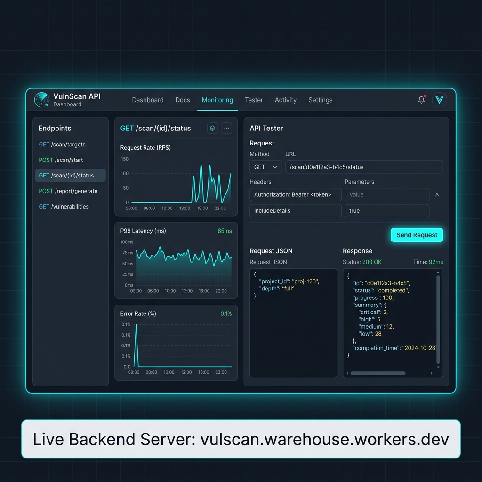Image resolution: width=482 pixels, height=482 pixels.
Task: Switch to the Tester tab
Action: point(254,100)
